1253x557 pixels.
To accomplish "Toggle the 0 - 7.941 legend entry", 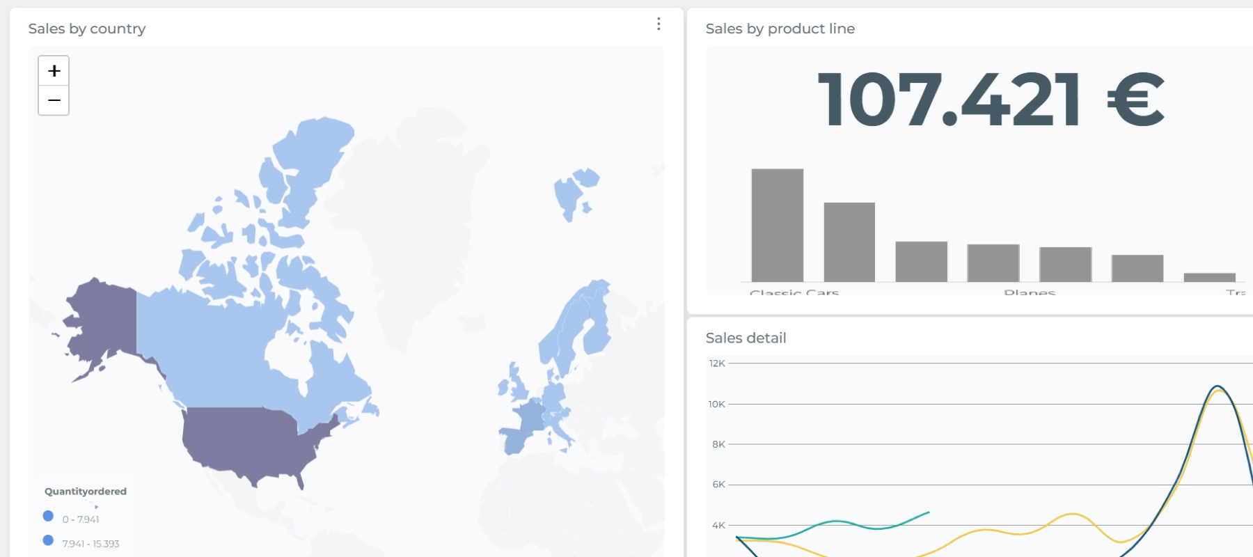I will (x=49, y=517).
